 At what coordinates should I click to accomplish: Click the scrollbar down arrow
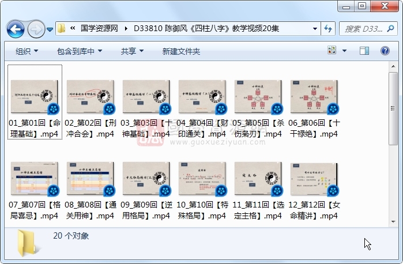pos(393,221)
